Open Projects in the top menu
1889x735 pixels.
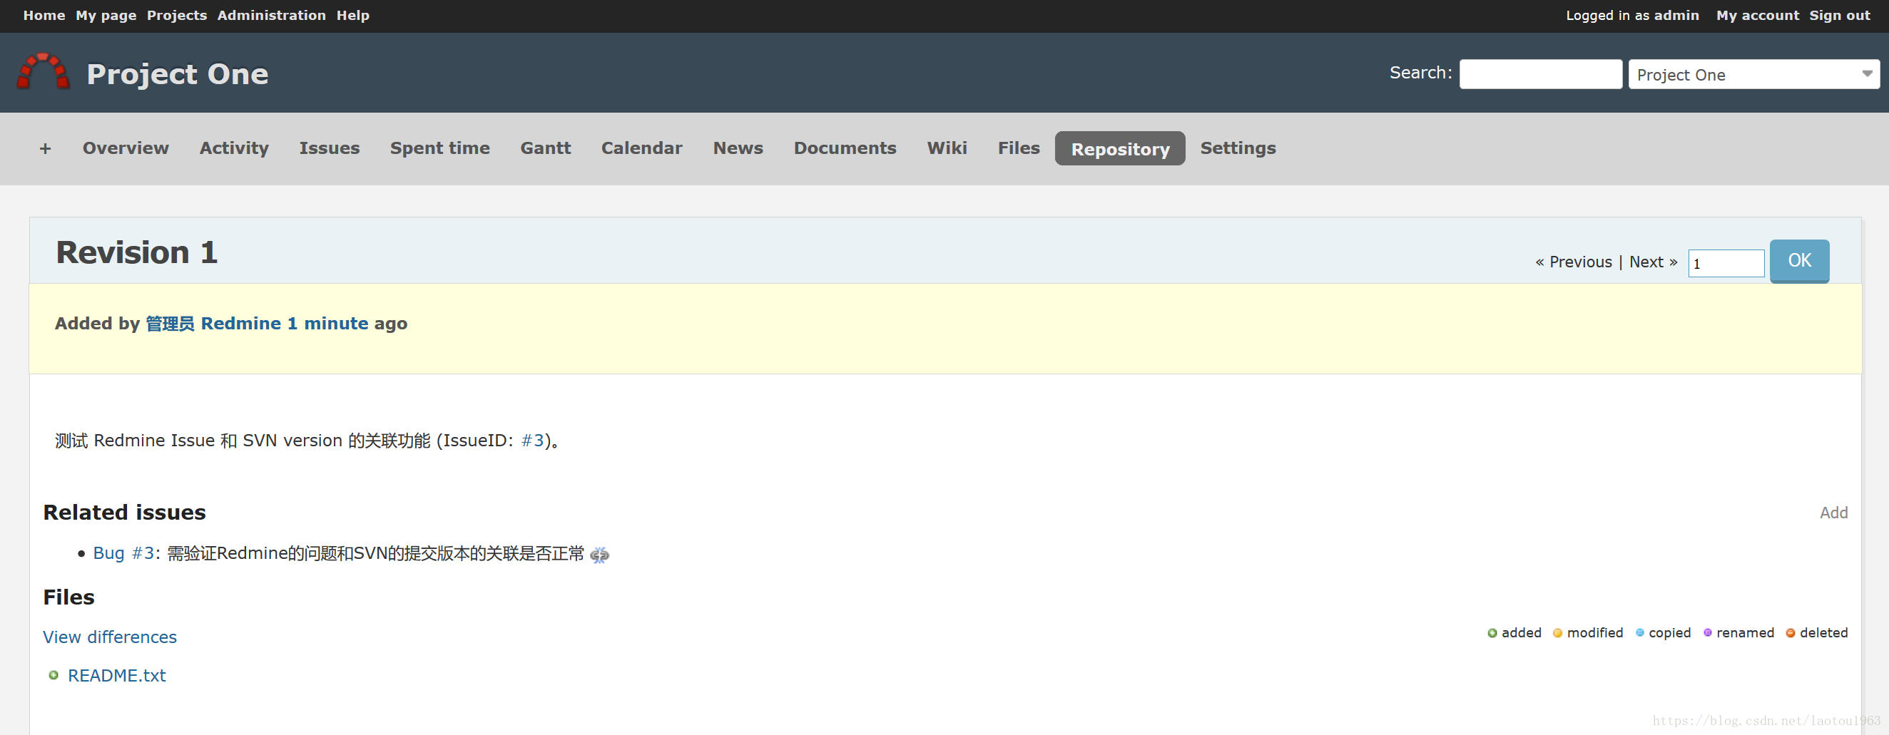[x=177, y=16]
